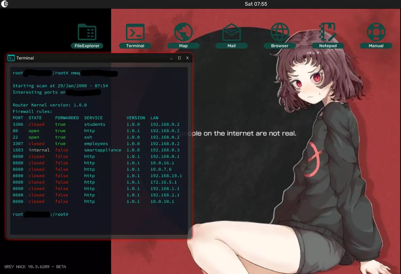401x274 pixels.
Task: Click the 'students' service entry
Action: [95, 124]
